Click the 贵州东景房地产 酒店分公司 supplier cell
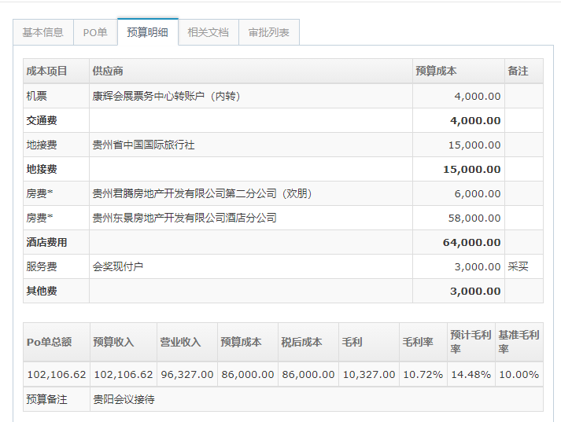Viewport: 561px width, 422px height. click(184, 218)
